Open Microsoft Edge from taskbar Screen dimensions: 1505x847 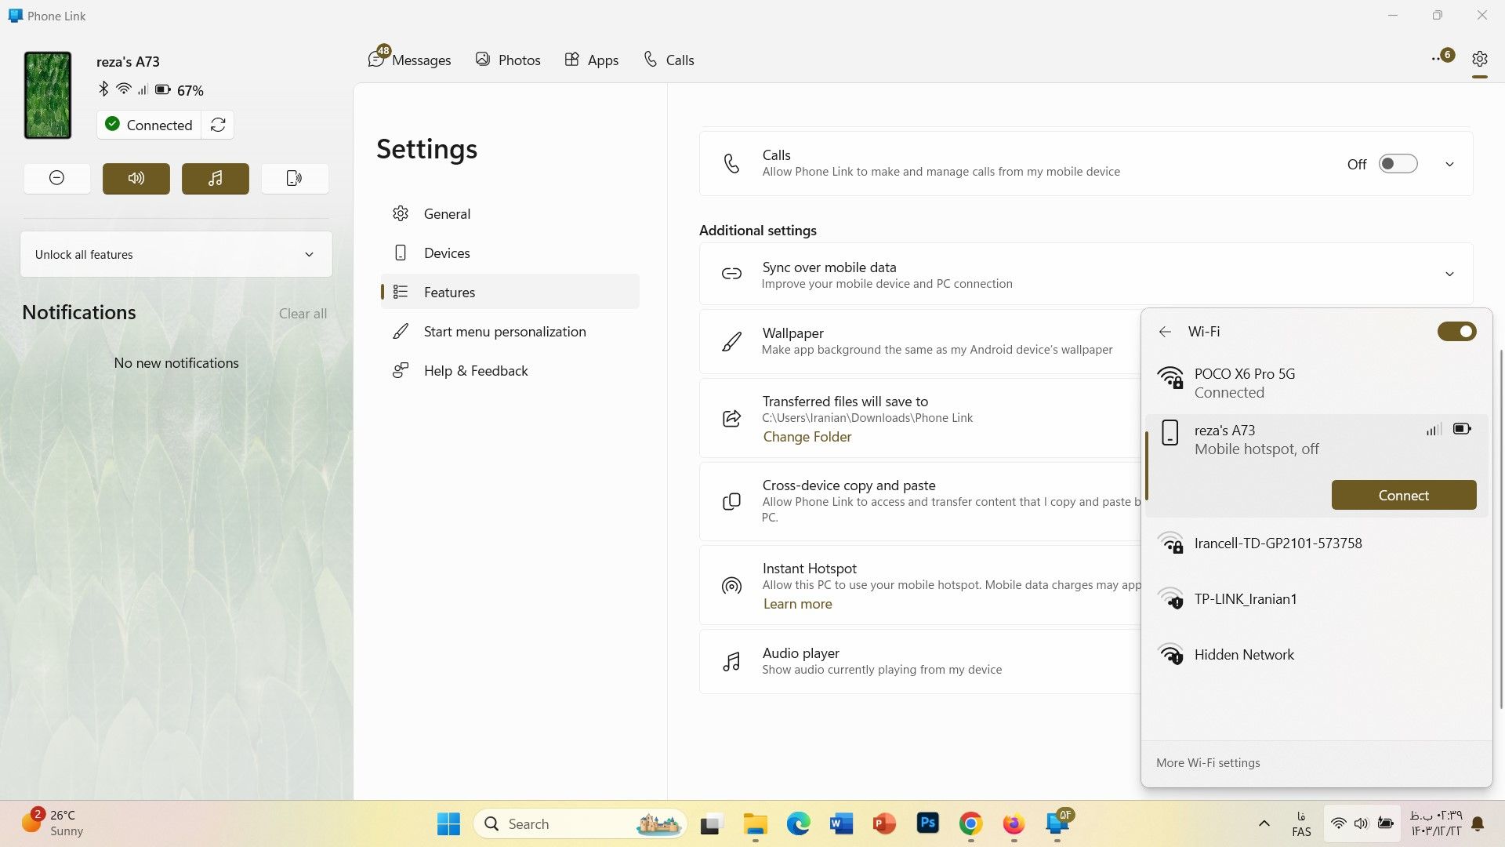point(798,823)
